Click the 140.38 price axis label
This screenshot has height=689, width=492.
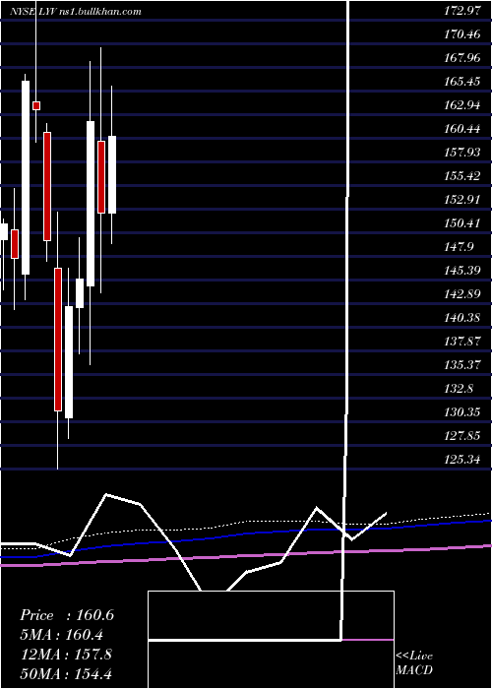coord(462,318)
